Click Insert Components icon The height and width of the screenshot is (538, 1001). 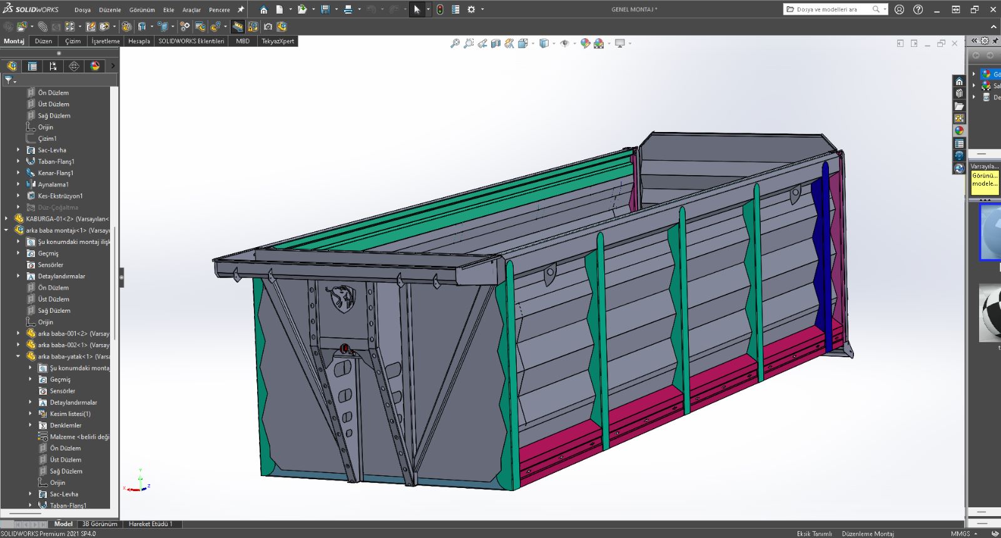(22, 26)
